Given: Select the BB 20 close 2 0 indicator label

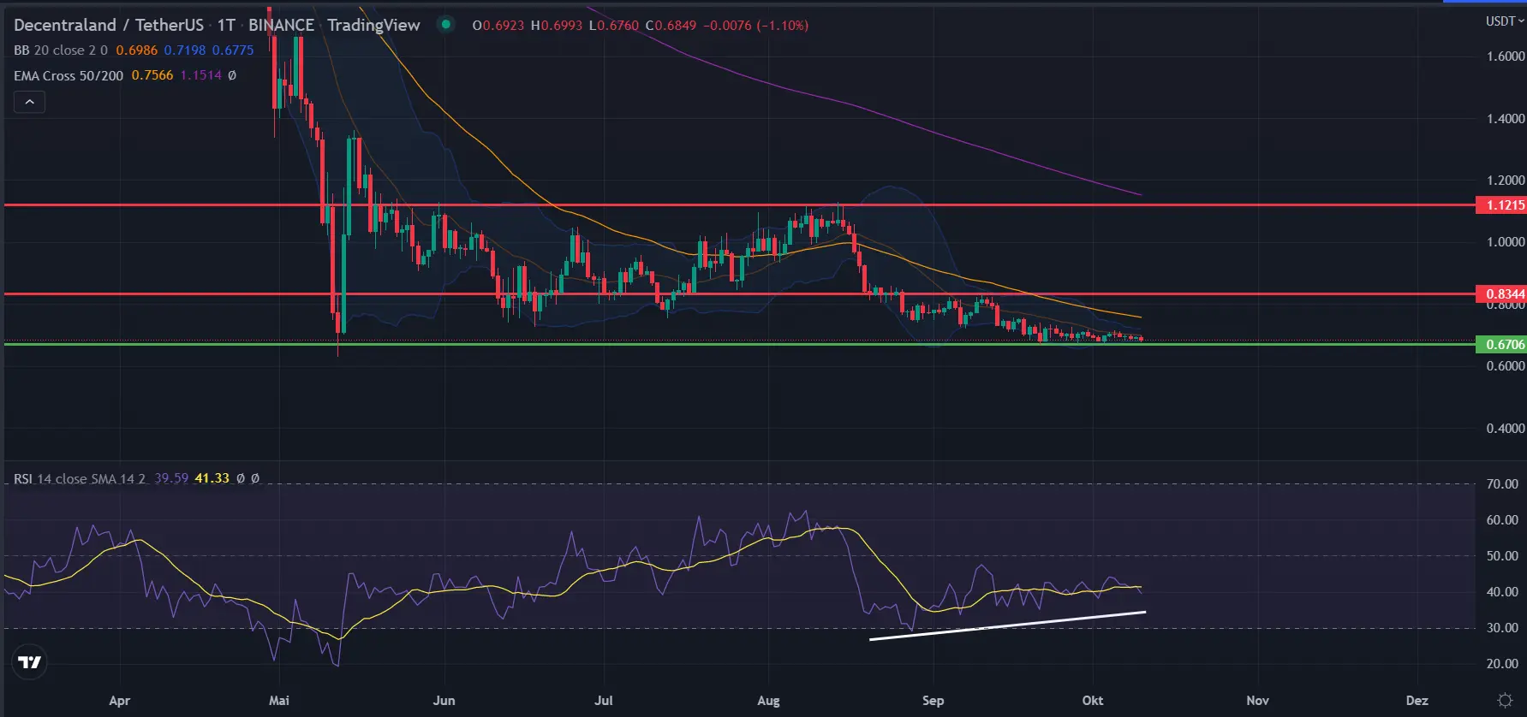Looking at the screenshot, I should click(61, 50).
